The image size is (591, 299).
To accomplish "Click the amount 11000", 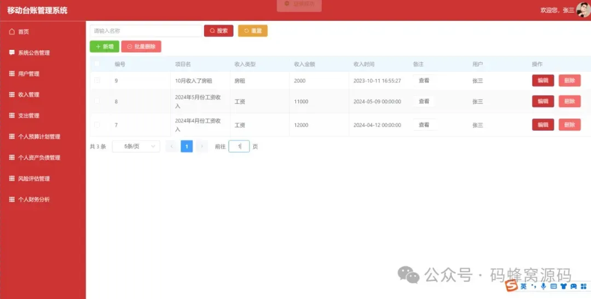I will click(301, 101).
